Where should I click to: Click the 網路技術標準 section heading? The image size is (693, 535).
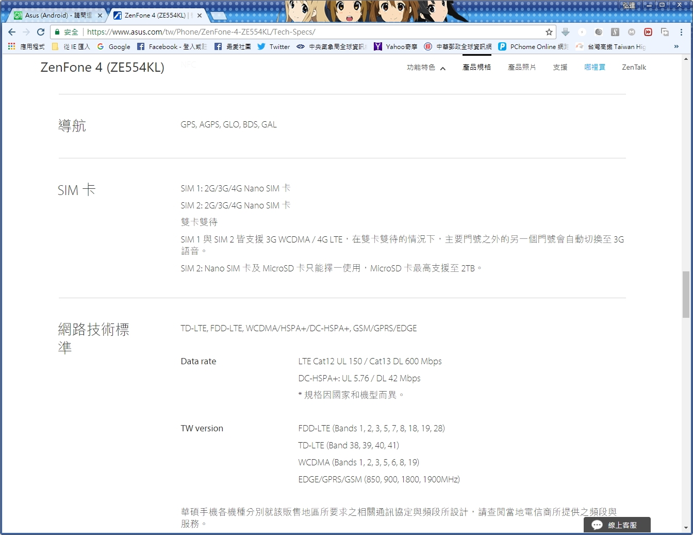tap(93, 338)
